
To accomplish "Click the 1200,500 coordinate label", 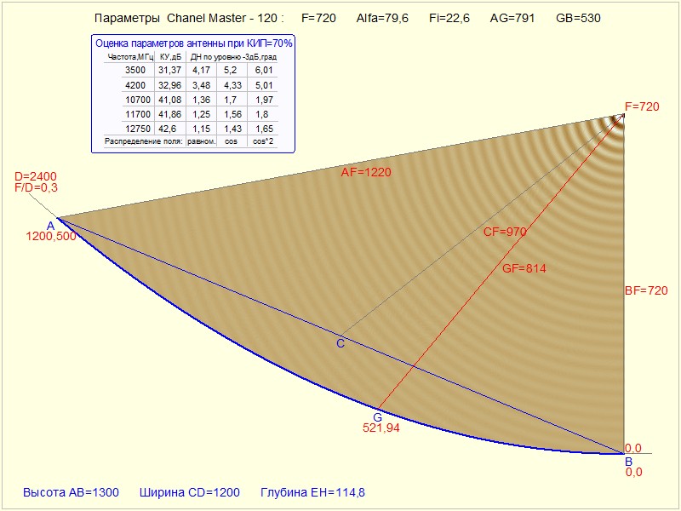I will pyautogui.click(x=51, y=237).
